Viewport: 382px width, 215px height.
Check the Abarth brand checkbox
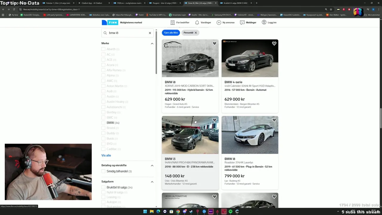coord(103,49)
